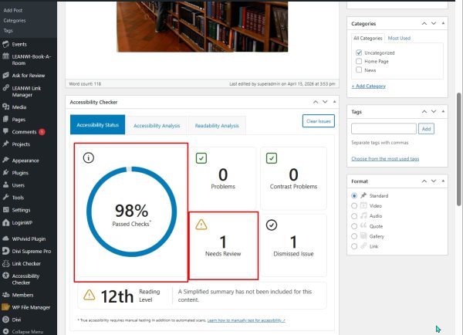Click the Ask for Review icon
Screen dimensions: 463x335
(5, 76)
